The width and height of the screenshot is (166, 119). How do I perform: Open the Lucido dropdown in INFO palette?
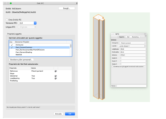[132, 46]
